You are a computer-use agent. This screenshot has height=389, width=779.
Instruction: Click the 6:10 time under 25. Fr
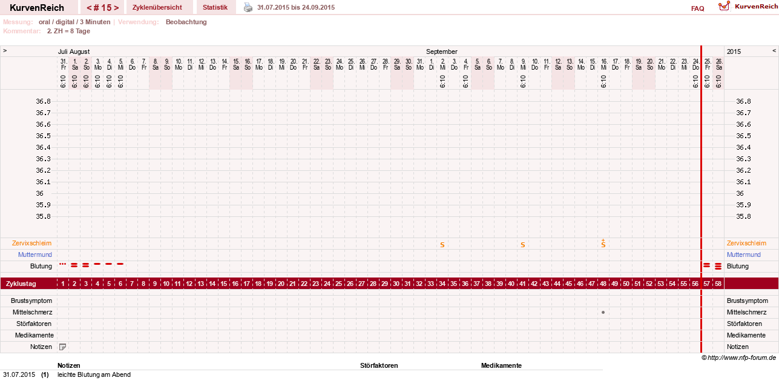(707, 81)
